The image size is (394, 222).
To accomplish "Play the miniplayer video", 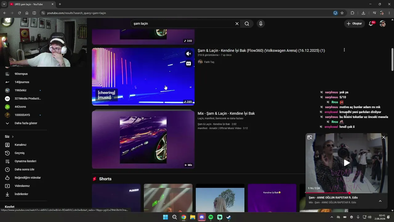I will 347,163.
